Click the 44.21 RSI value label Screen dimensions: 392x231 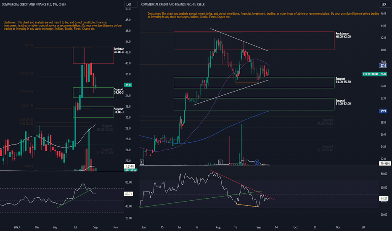point(384,199)
